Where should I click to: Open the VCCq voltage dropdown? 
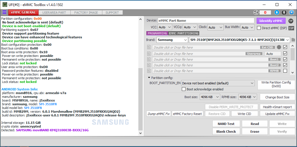pos(190,27)
